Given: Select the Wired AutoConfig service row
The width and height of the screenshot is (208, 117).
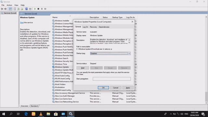Looking at the screenshot, I should point(62,76).
